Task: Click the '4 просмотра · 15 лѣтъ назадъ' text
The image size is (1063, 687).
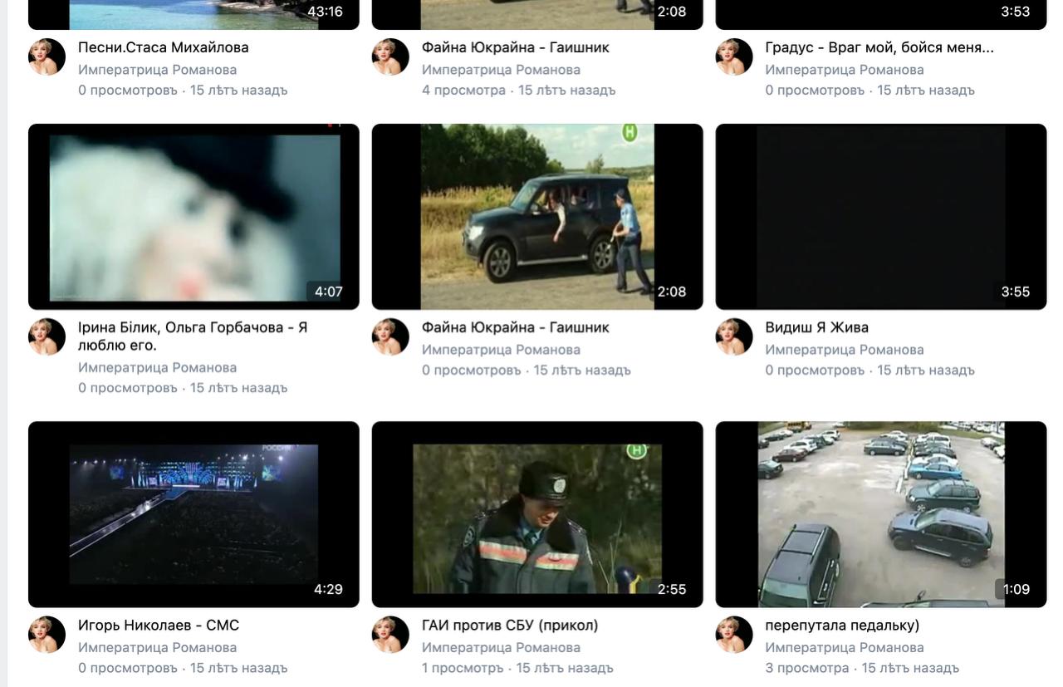Action: coord(519,90)
